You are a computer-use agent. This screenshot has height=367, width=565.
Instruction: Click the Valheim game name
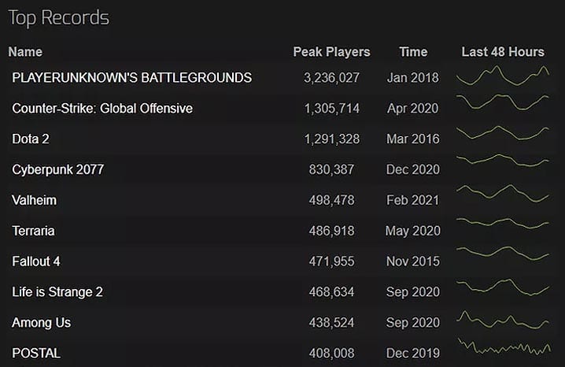[x=34, y=200]
